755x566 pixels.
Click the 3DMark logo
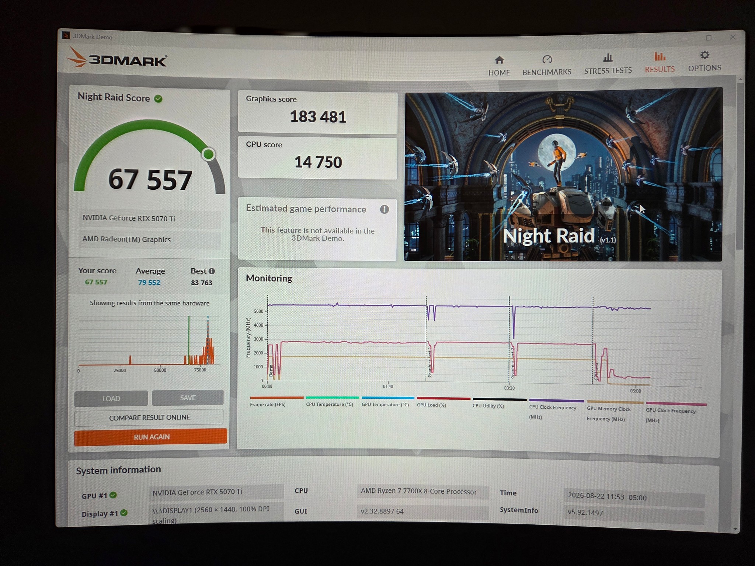coord(117,58)
